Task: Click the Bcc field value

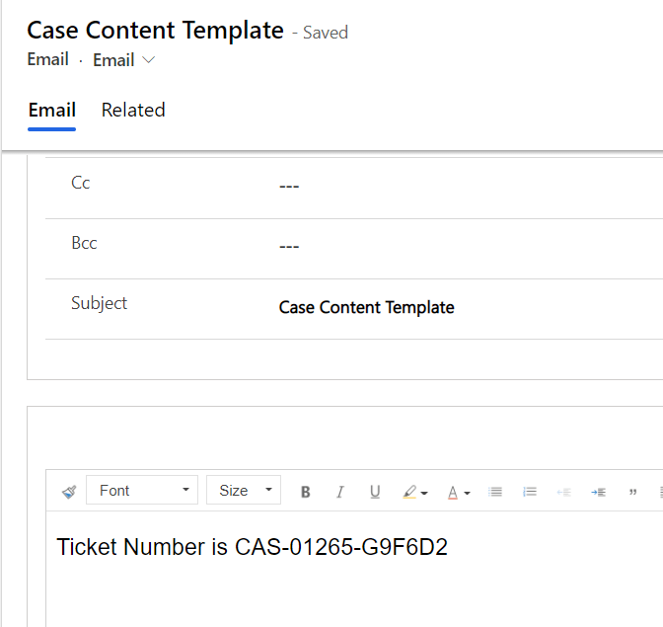Action: (x=289, y=246)
